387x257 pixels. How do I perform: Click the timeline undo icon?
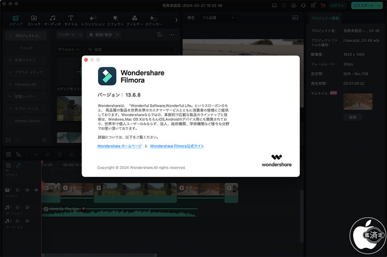click(36, 155)
